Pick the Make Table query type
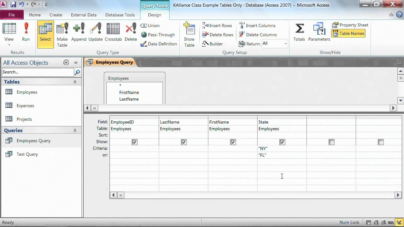The image size is (404, 227). (x=62, y=35)
